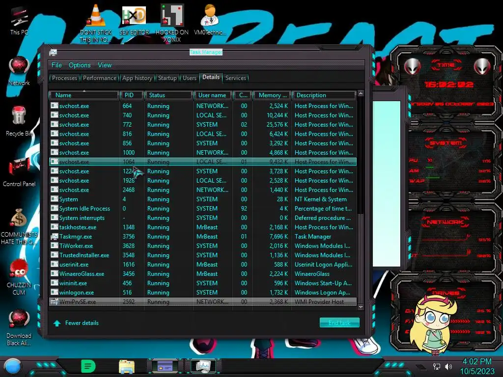Open This PC desktop icon
Image resolution: width=503 pixels, height=377 pixels.
coord(19,21)
